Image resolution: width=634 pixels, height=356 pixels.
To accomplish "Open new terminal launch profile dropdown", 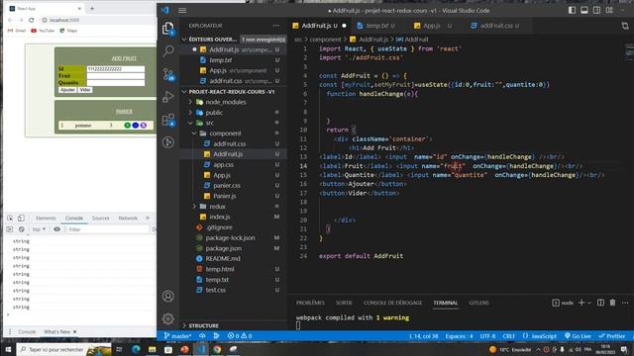I will coord(589,303).
